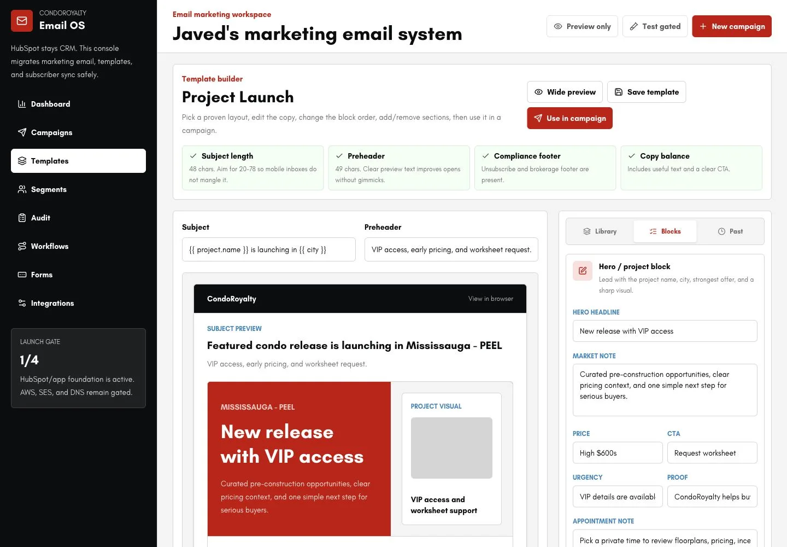The image size is (787, 547).
Task: Open Audit via its clipboard icon
Action: pos(22,218)
